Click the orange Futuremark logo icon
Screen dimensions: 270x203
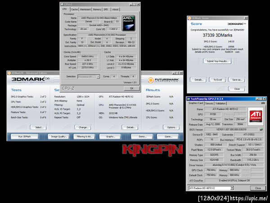pos(151,80)
